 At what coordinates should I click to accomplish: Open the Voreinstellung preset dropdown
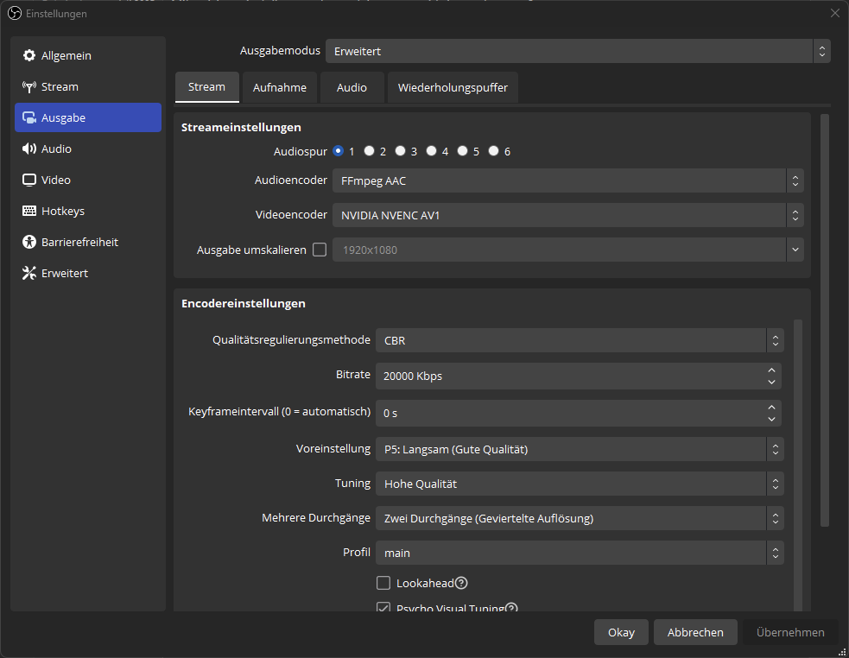(x=580, y=449)
